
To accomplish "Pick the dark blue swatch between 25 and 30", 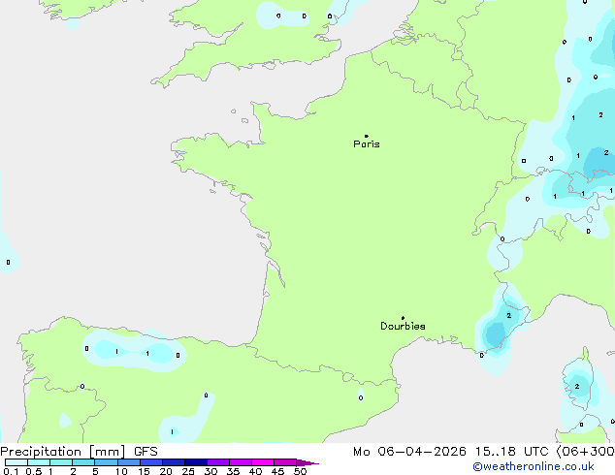I will (196, 462).
